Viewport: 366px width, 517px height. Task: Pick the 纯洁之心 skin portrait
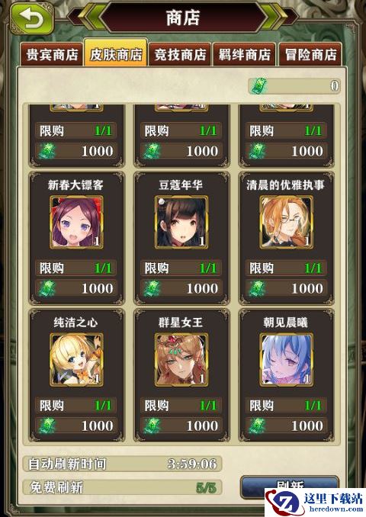[76, 359]
